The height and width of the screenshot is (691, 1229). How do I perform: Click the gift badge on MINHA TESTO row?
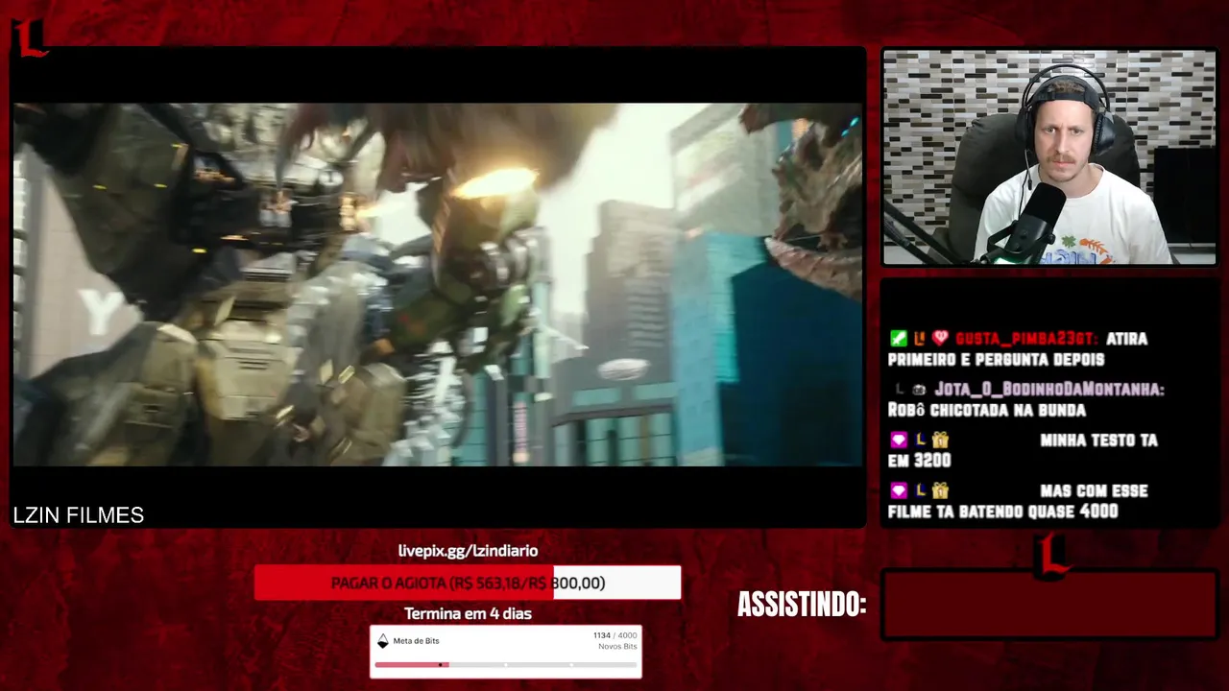click(x=940, y=441)
